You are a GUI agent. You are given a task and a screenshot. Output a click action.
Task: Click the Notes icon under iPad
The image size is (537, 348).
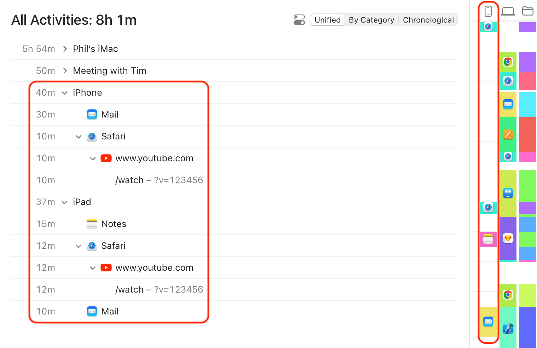point(92,224)
